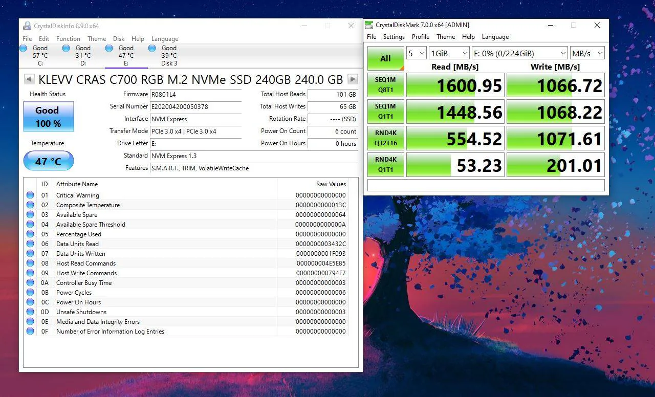Open Settings menu in CrystalDiskMark
Viewport: 655px width, 397px height.
click(394, 37)
